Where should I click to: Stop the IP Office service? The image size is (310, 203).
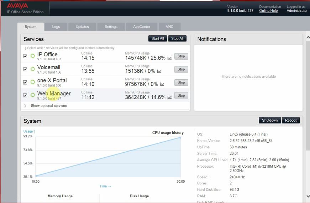(181, 56)
